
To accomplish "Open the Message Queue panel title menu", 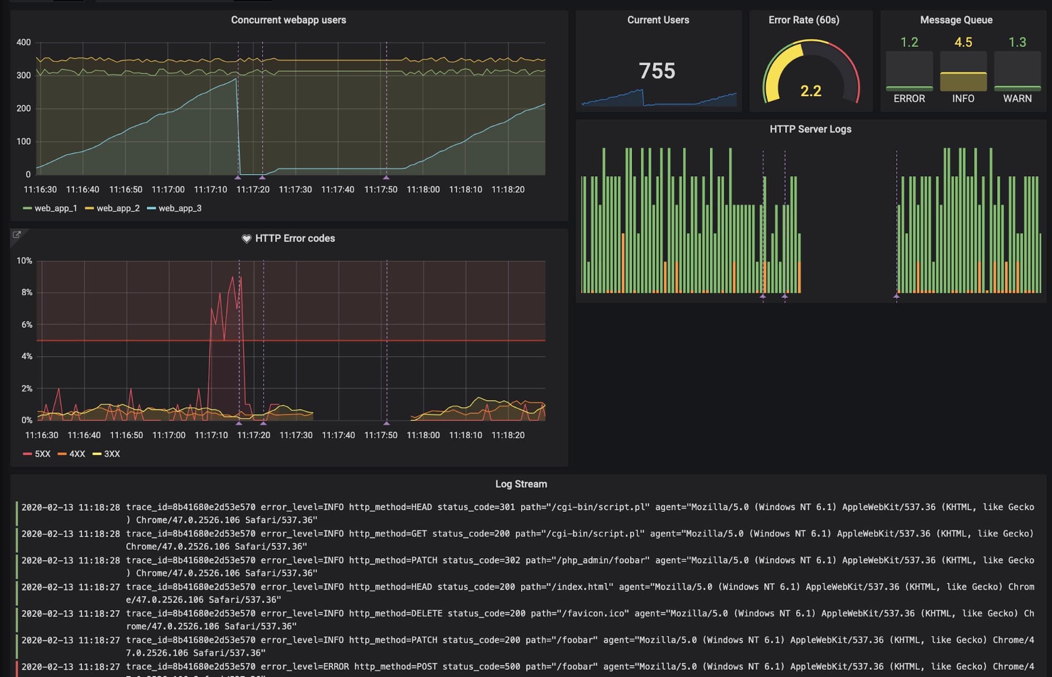I will coord(956,20).
